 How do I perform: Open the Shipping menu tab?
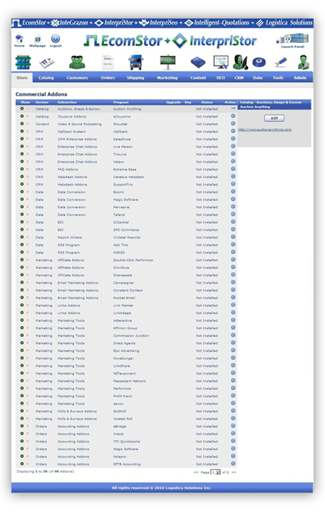point(135,78)
